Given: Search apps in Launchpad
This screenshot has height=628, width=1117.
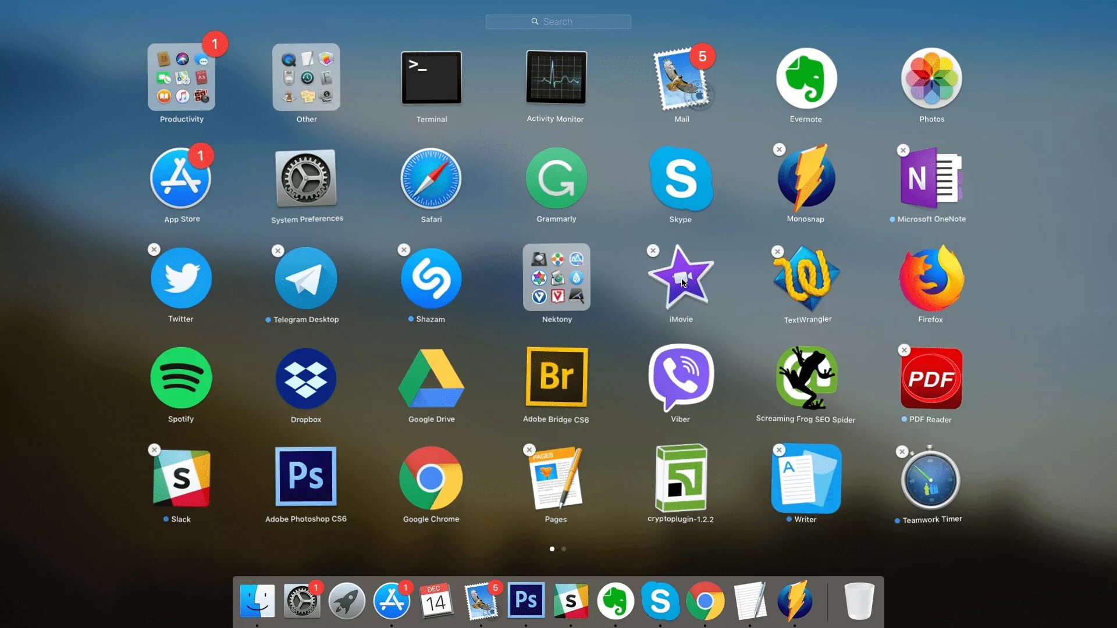Looking at the screenshot, I should 558,22.
